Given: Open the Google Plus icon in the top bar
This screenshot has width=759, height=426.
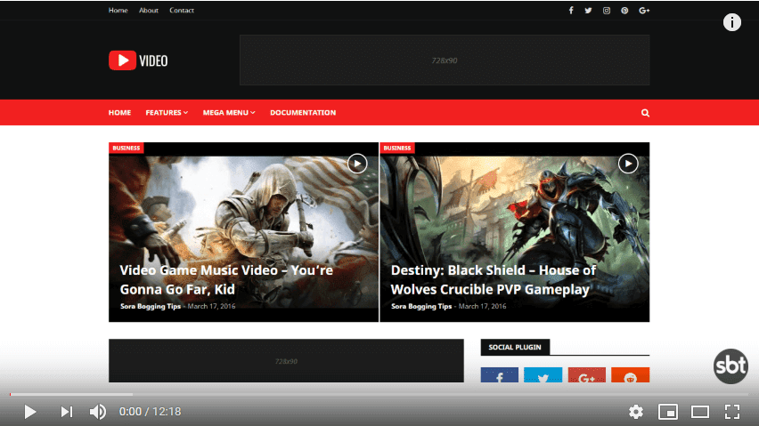Looking at the screenshot, I should click(644, 10).
